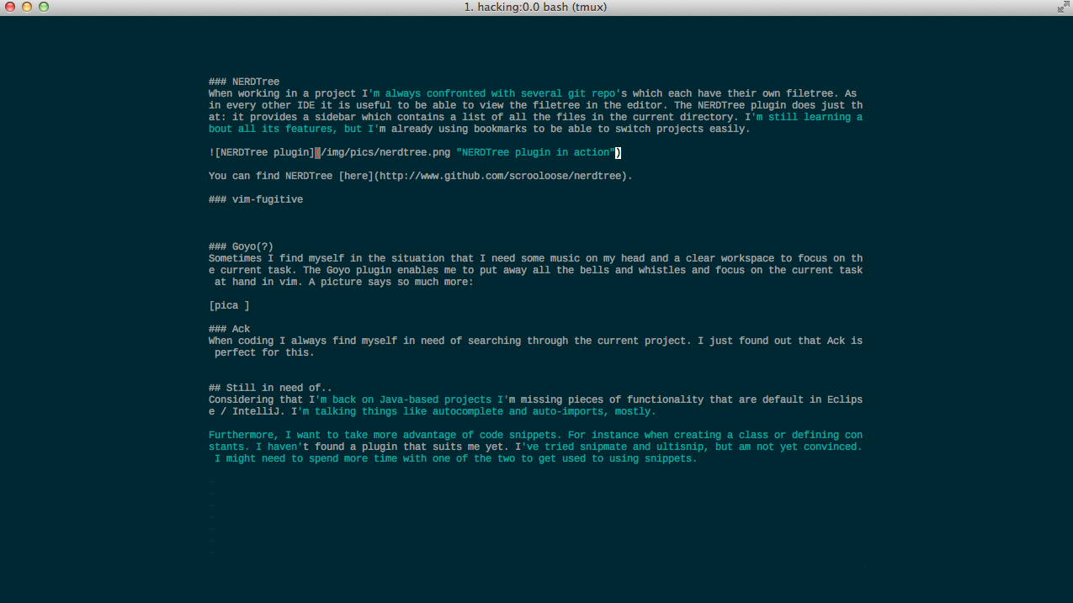Click the green zoom window button
Screen dimensions: 1073x603
click(x=44, y=7)
